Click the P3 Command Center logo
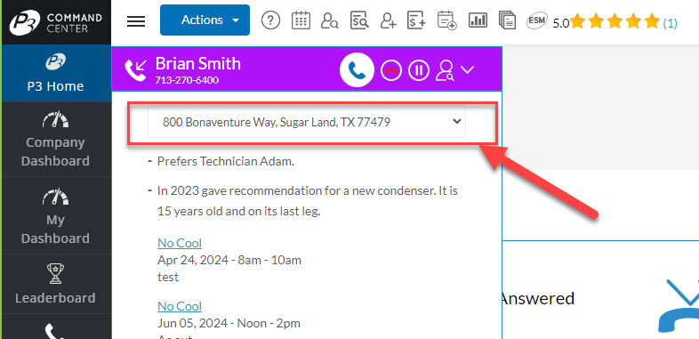Screen dimensions: 699x339 coord(56,22)
